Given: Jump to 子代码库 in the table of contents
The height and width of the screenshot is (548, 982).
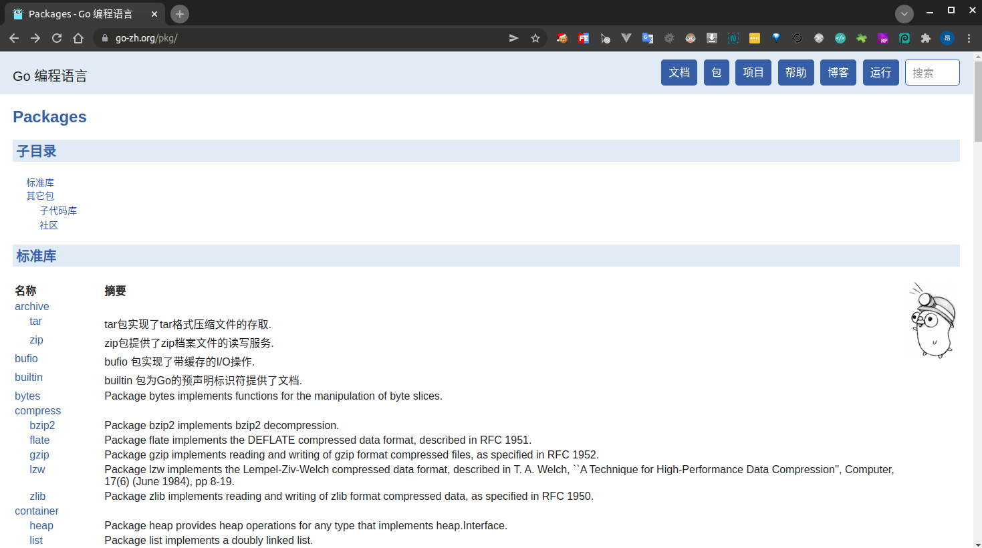Looking at the screenshot, I should click(58, 211).
